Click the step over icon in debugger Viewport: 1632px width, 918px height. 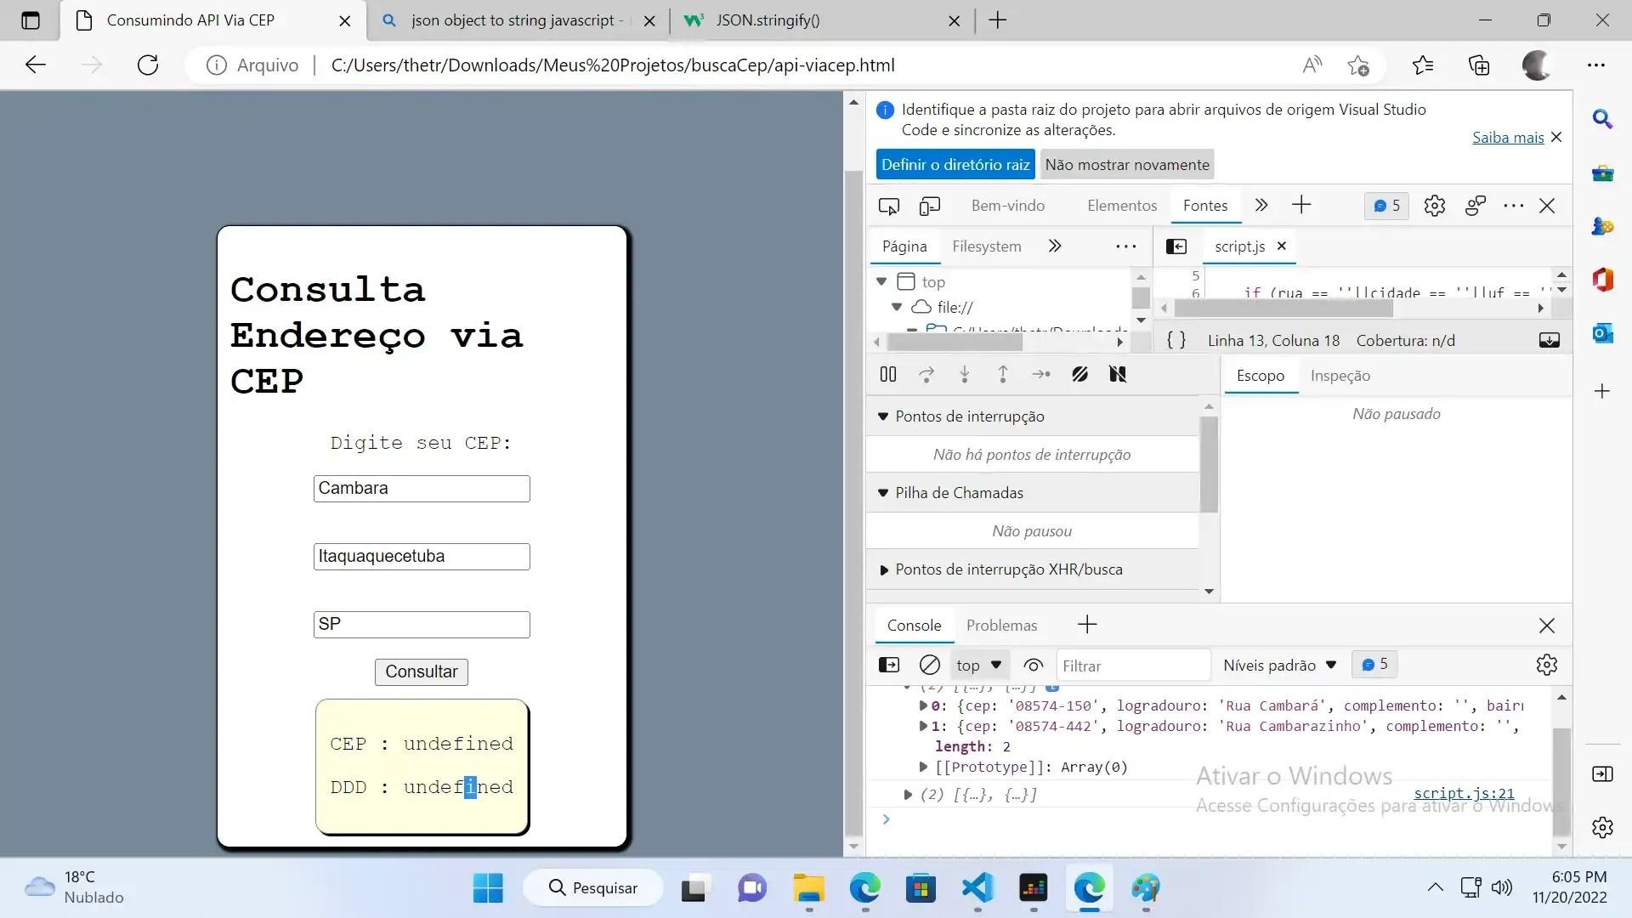926,373
